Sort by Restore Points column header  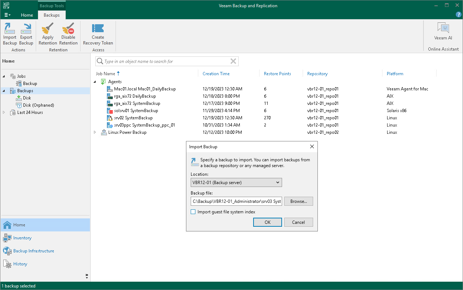[277, 74]
